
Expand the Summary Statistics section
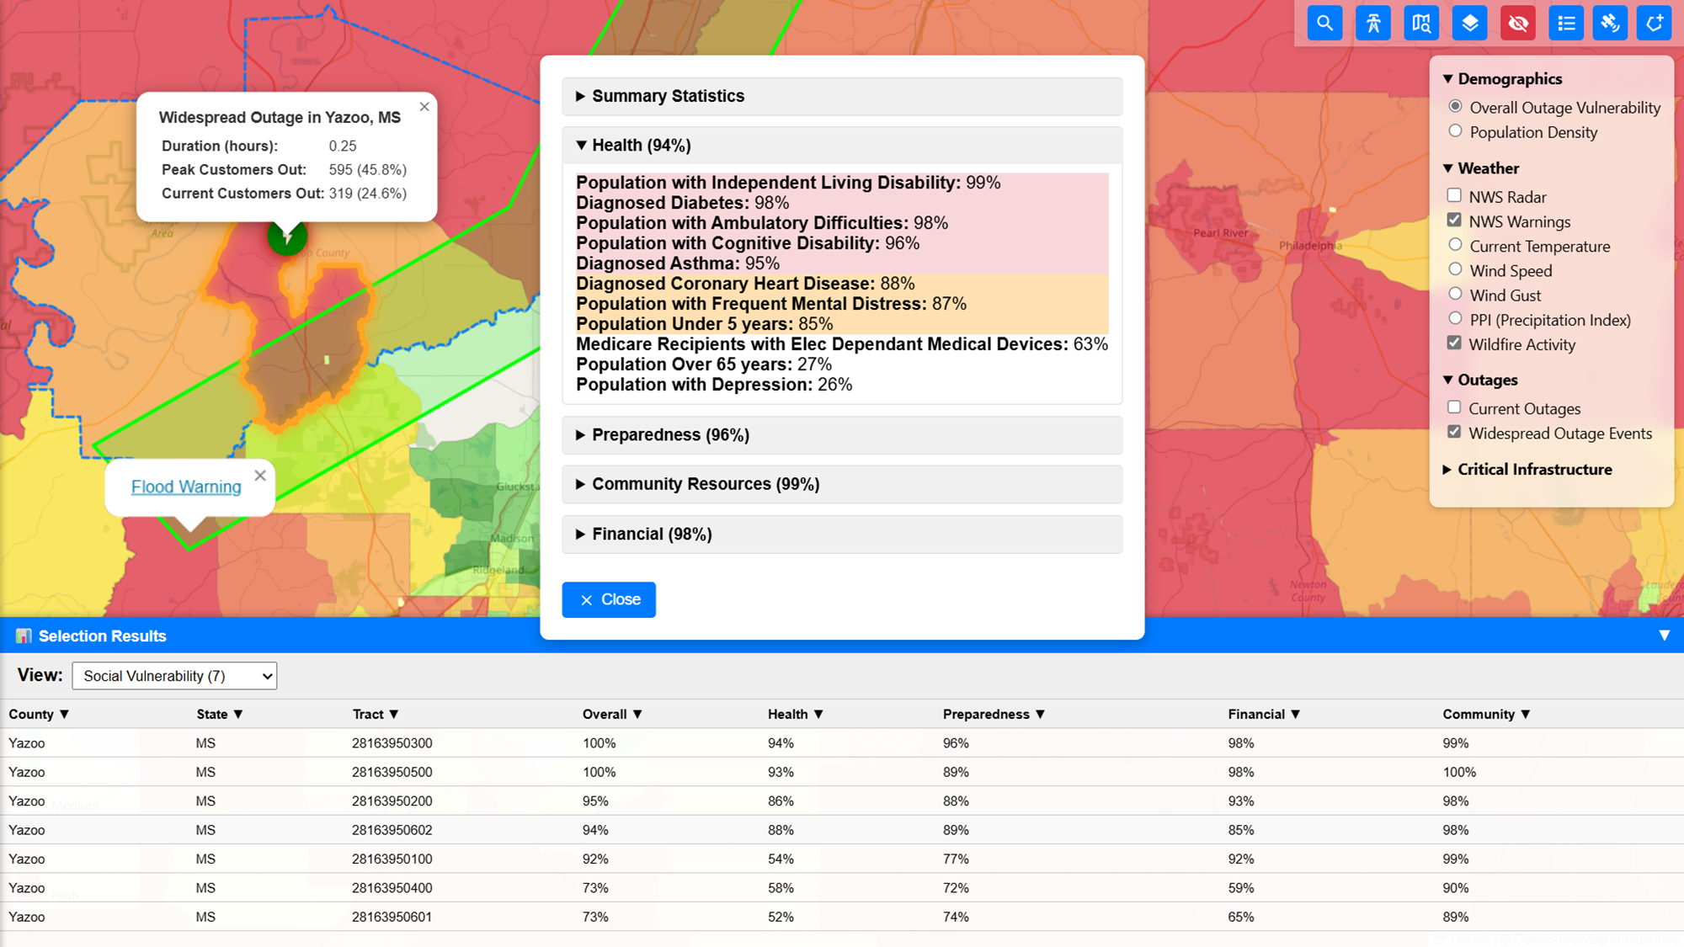842,96
